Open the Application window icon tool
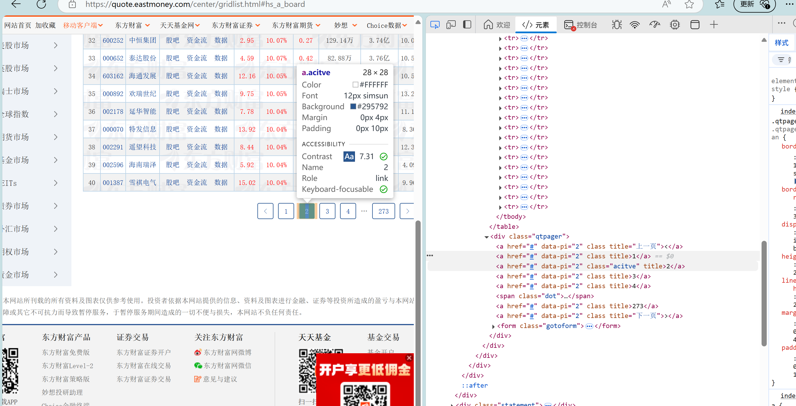The height and width of the screenshot is (406, 796). [x=695, y=25]
